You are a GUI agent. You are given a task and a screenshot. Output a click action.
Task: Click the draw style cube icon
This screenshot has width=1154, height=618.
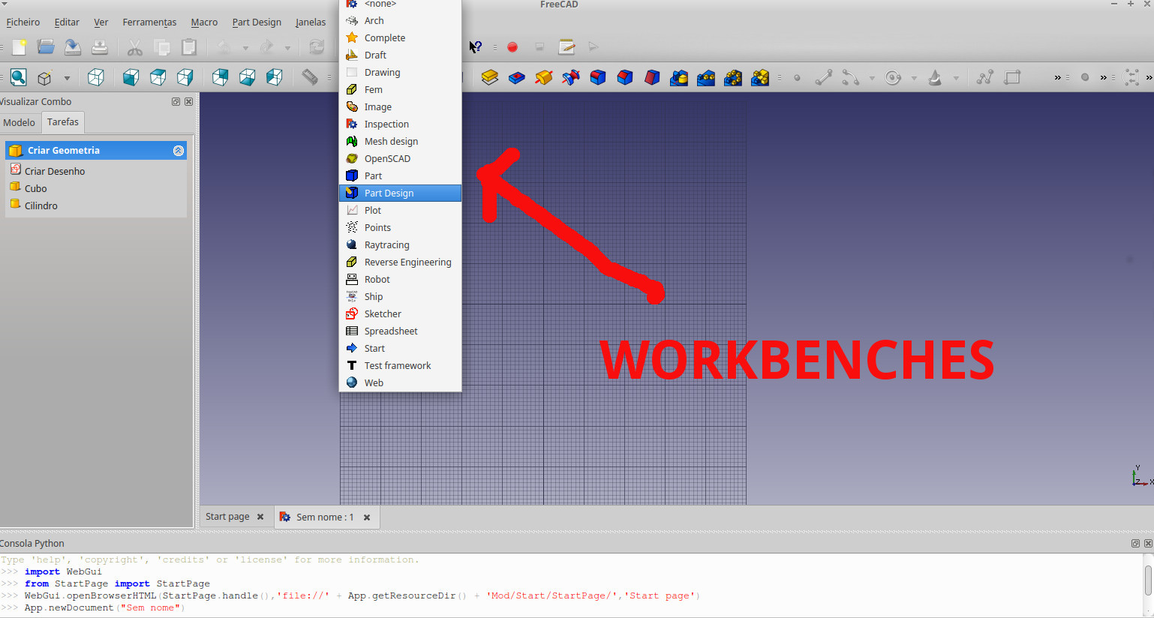point(45,77)
